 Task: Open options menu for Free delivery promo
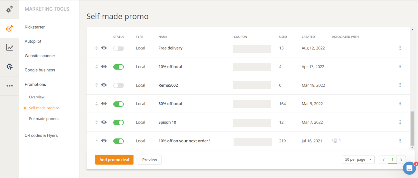(x=400, y=48)
